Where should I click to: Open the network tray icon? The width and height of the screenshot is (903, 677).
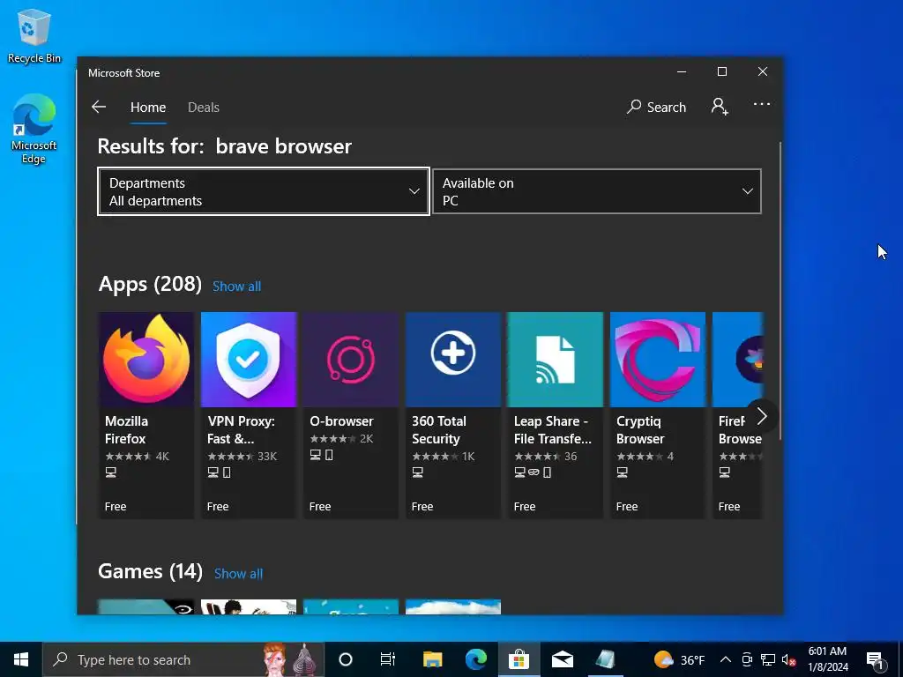click(768, 659)
